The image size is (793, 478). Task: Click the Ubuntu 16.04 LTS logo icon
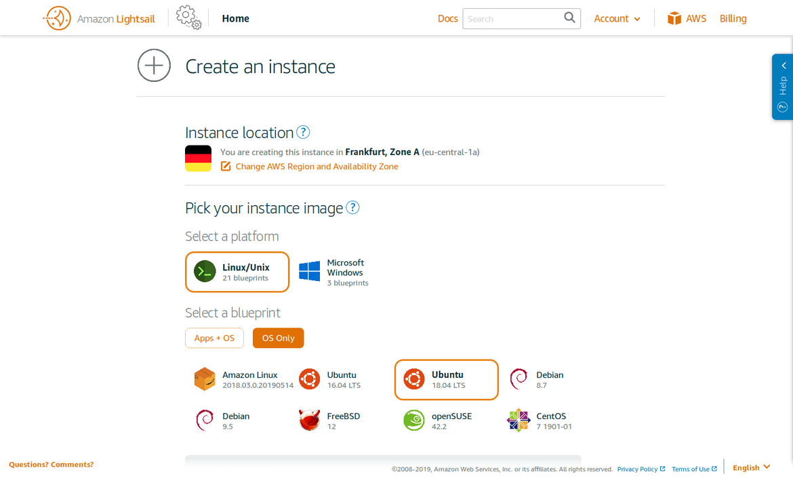(310, 379)
